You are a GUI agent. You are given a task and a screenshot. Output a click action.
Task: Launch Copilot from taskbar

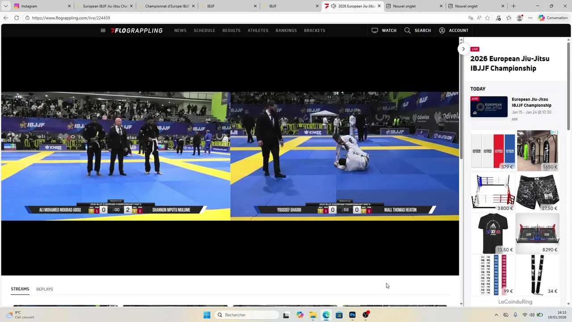300,315
